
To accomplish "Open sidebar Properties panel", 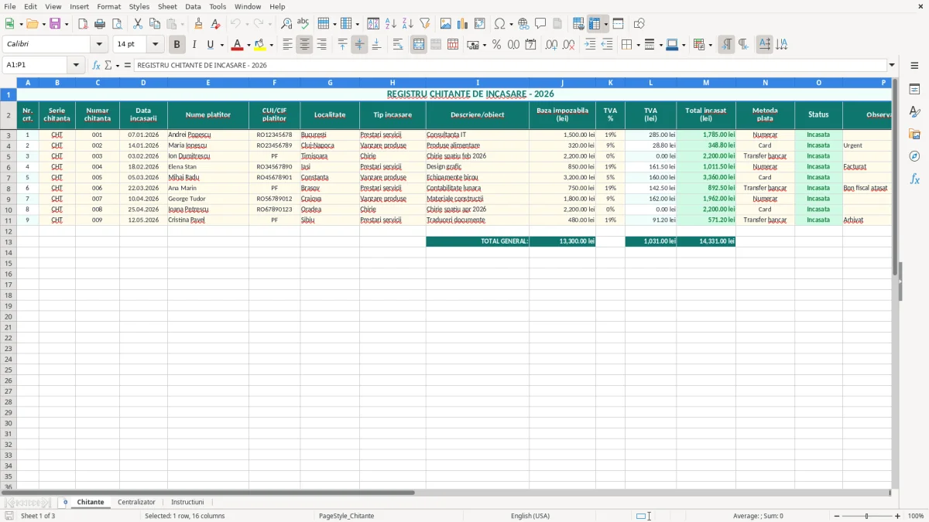I will point(914,90).
